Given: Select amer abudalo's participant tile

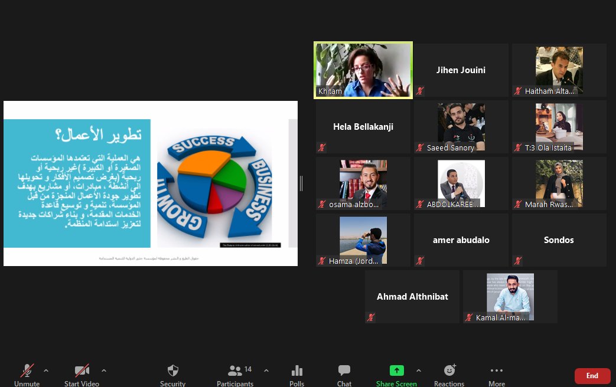Looking at the screenshot, I should pos(461,240).
